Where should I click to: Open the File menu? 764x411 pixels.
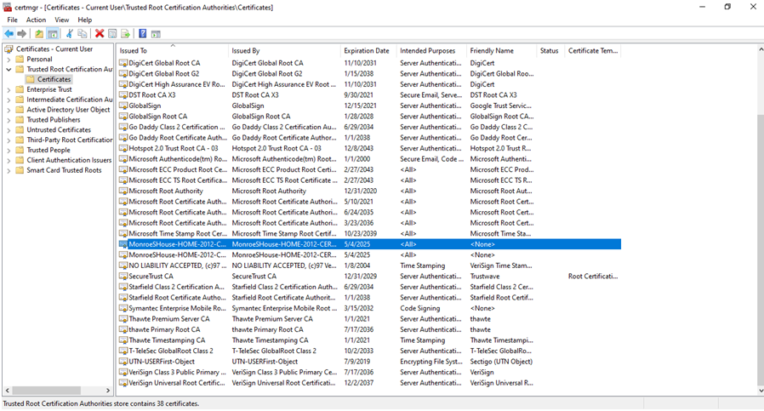pyautogui.click(x=12, y=20)
